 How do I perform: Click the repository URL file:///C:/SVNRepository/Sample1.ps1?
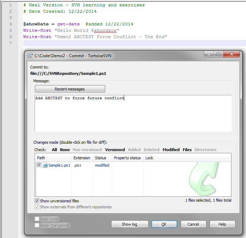(68, 73)
